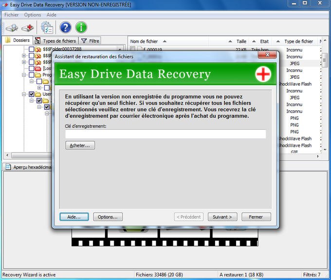Click the yellow folder icon beside Prog

pos(38,75)
